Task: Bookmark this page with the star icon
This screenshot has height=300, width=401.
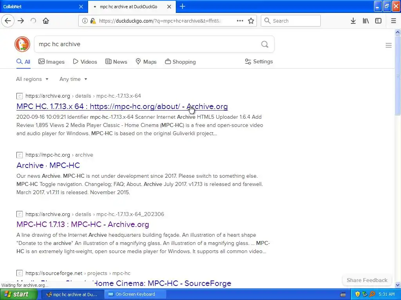Action: 251,21
